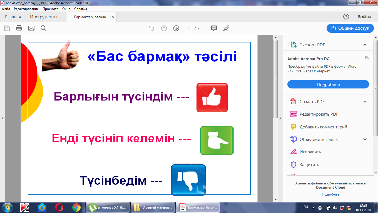Click the Print icon in toolbar
Viewport: 378px width, 213px height.
[19, 28]
